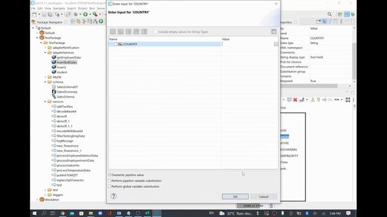Click the Search magnifier icon in top toolbar
The image size is (387, 217).
pos(330,14)
